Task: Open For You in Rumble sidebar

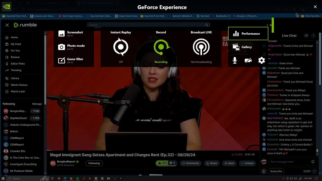Action: 12,51
